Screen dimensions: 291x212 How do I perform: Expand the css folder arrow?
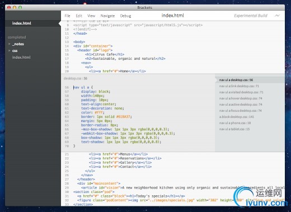[x=10, y=50]
